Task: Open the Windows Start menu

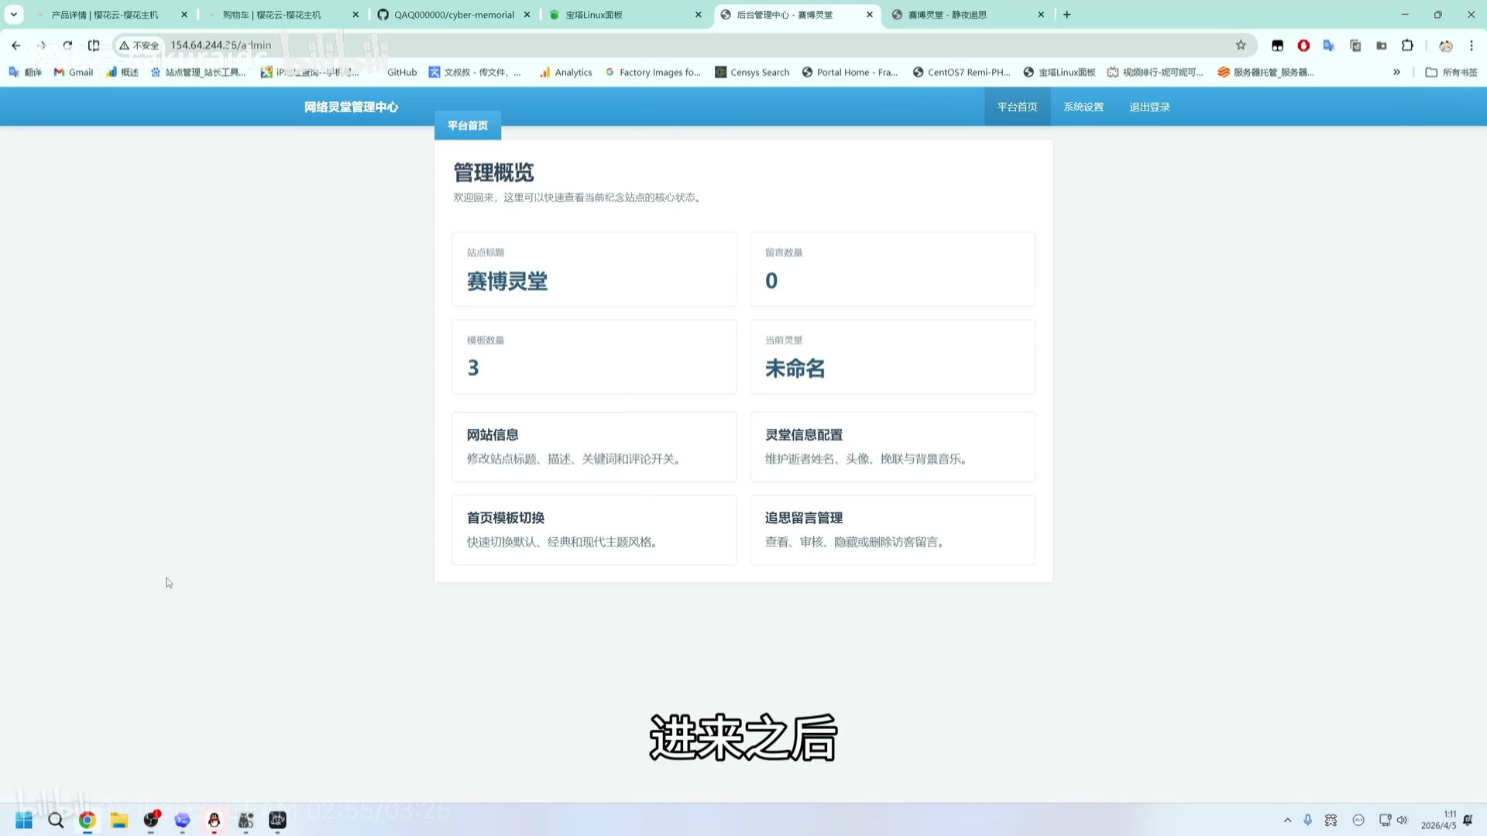Action: click(23, 820)
